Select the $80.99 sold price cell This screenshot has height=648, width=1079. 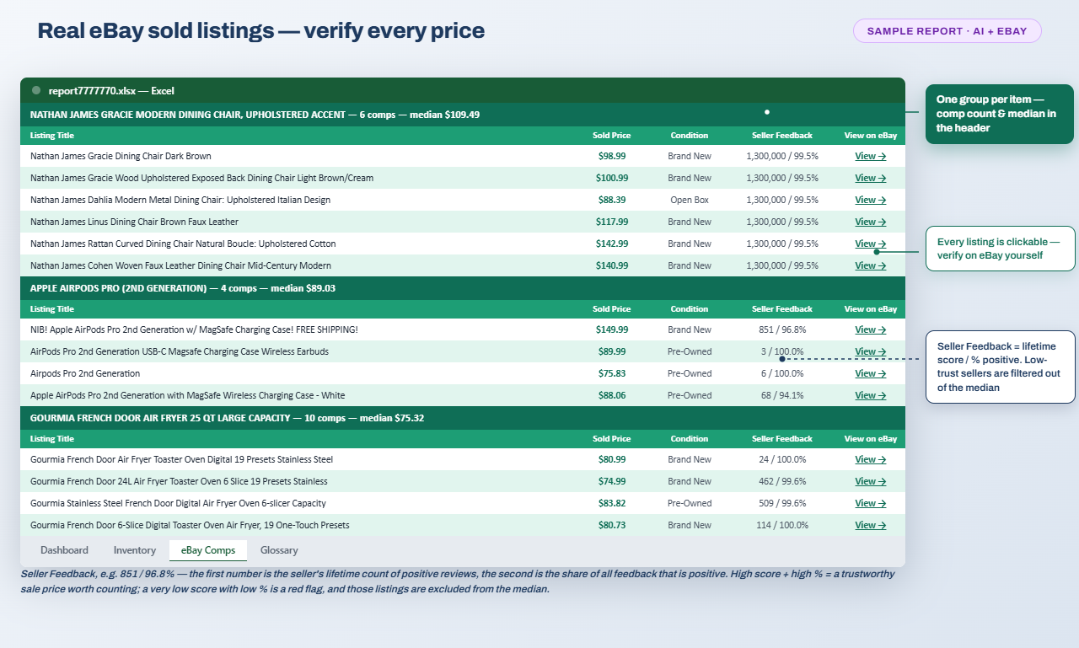tap(612, 459)
